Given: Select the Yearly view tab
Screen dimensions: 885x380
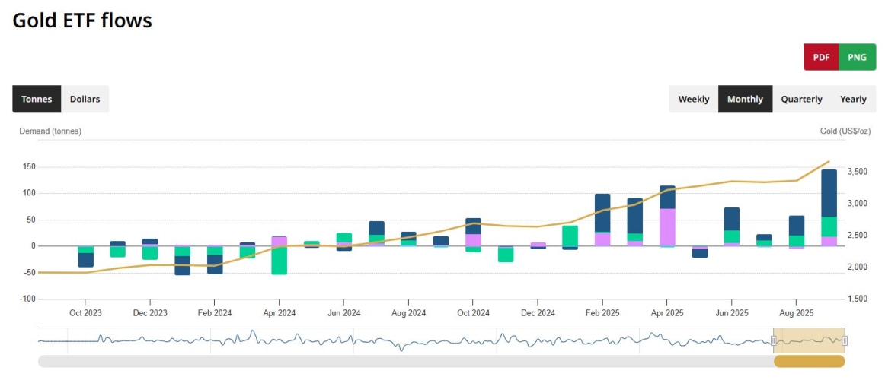Looking at the screenshot, I should coord(853,99).
